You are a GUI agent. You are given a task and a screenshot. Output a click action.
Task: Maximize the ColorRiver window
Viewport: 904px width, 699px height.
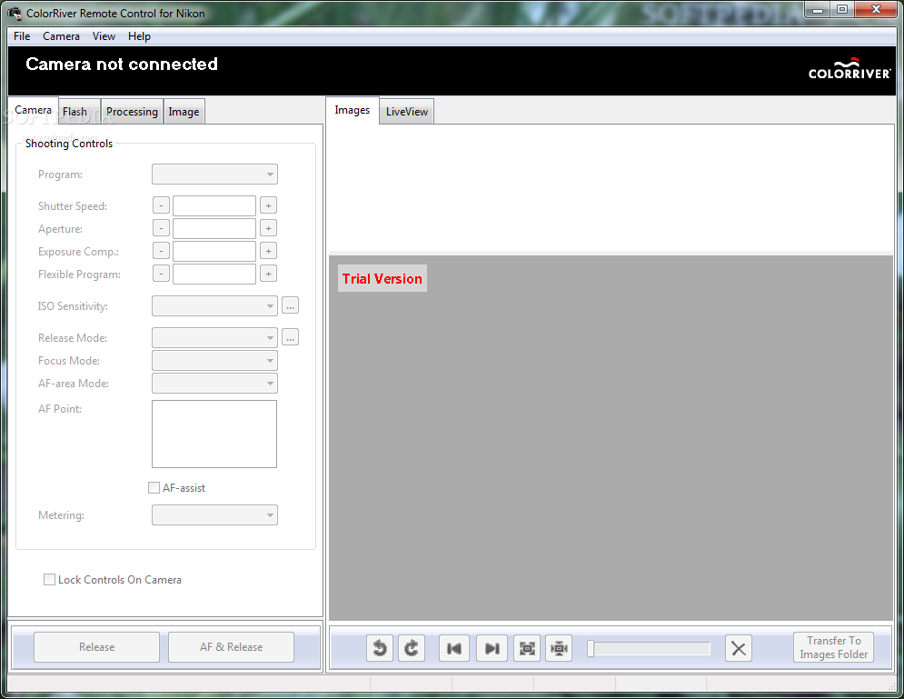[842, 9]
